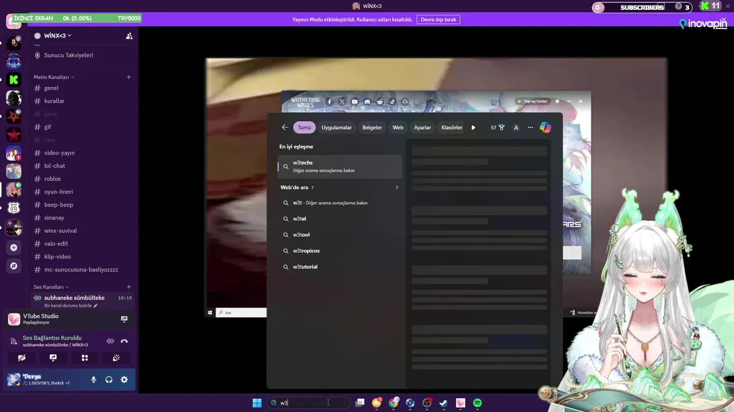
Task: Collapse the Metin Kanalları category
Action: coord(54,77)
